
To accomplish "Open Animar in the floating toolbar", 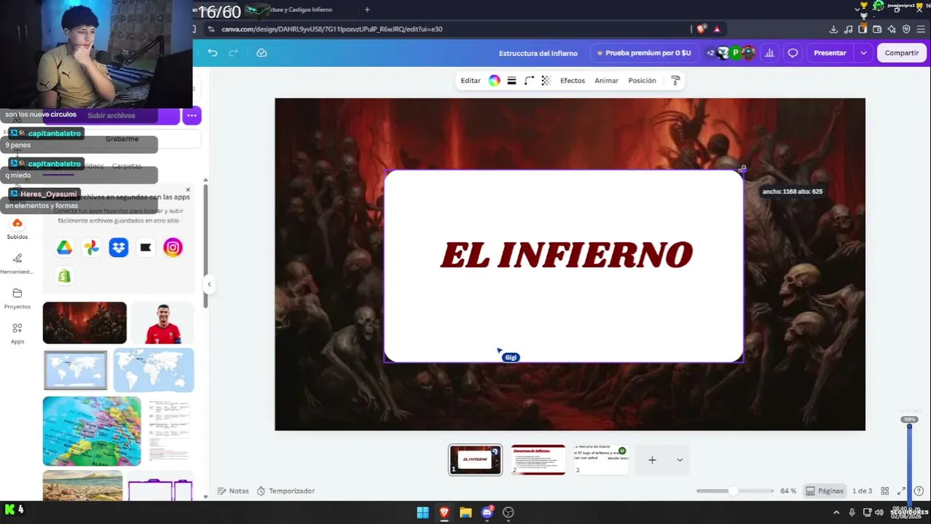I will click(606, 81).
